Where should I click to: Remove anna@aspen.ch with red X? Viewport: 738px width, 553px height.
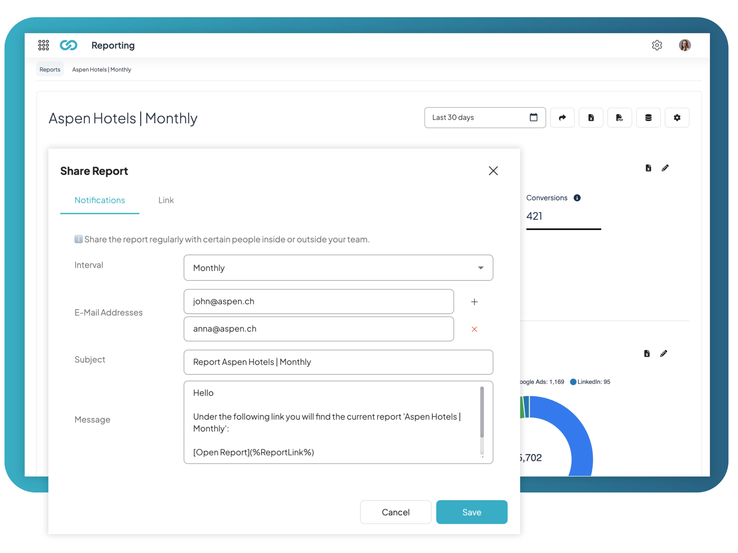pos(474,329)
